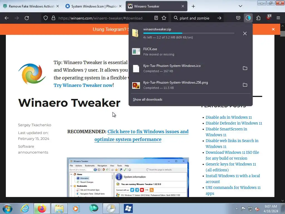Open the Windows flag app in taskbar

pyautogui.click(x=128, y=208)
